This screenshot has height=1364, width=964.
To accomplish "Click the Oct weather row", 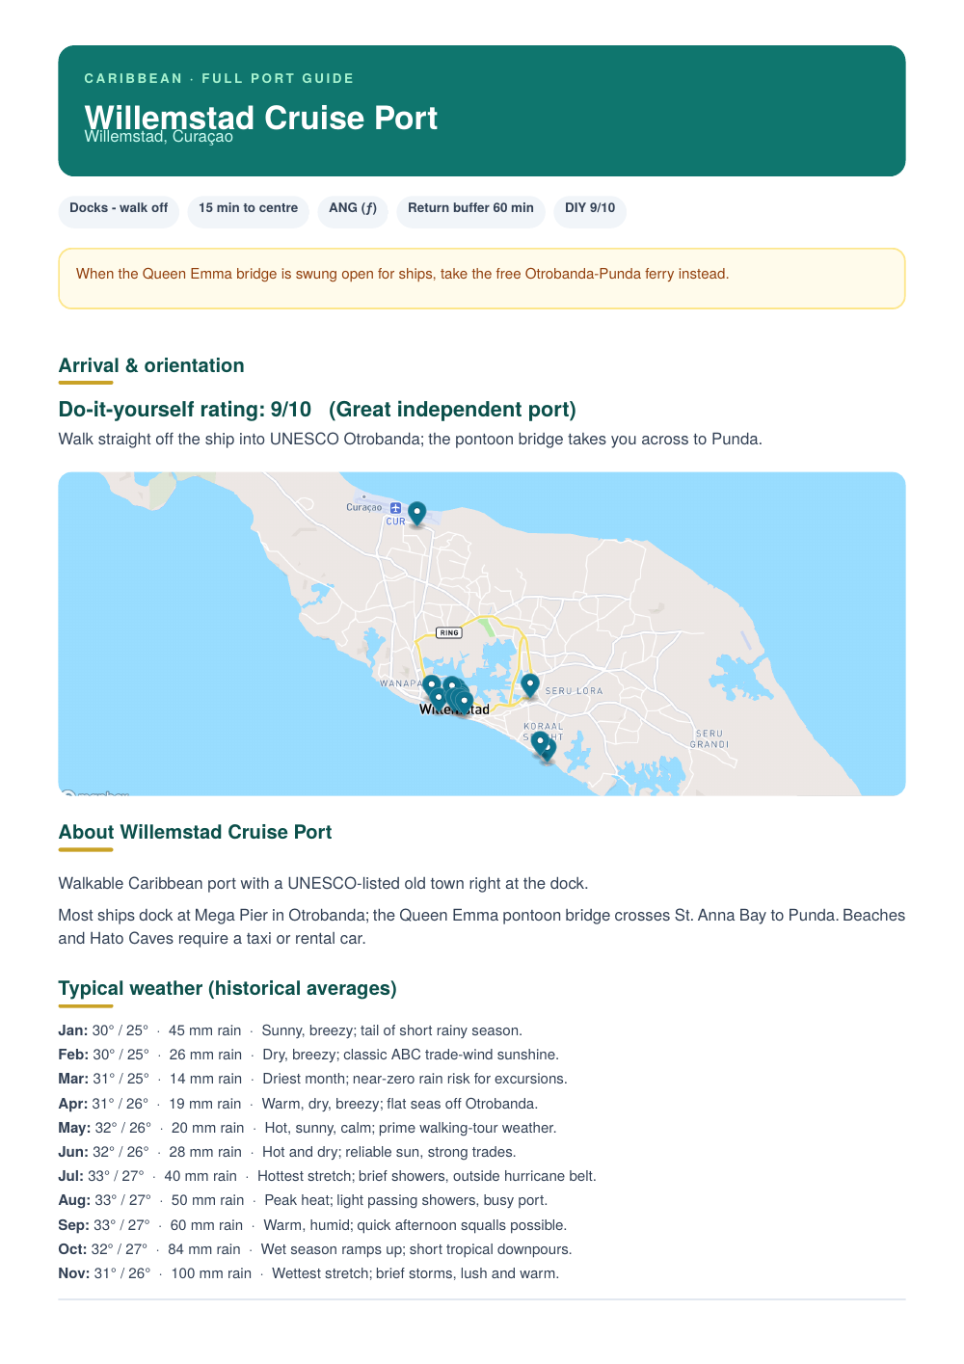I will pyautogui.click(x=315, y=1249).
